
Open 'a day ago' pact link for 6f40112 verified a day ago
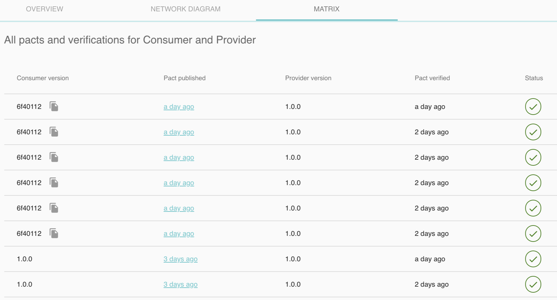[x=179, y=107]
